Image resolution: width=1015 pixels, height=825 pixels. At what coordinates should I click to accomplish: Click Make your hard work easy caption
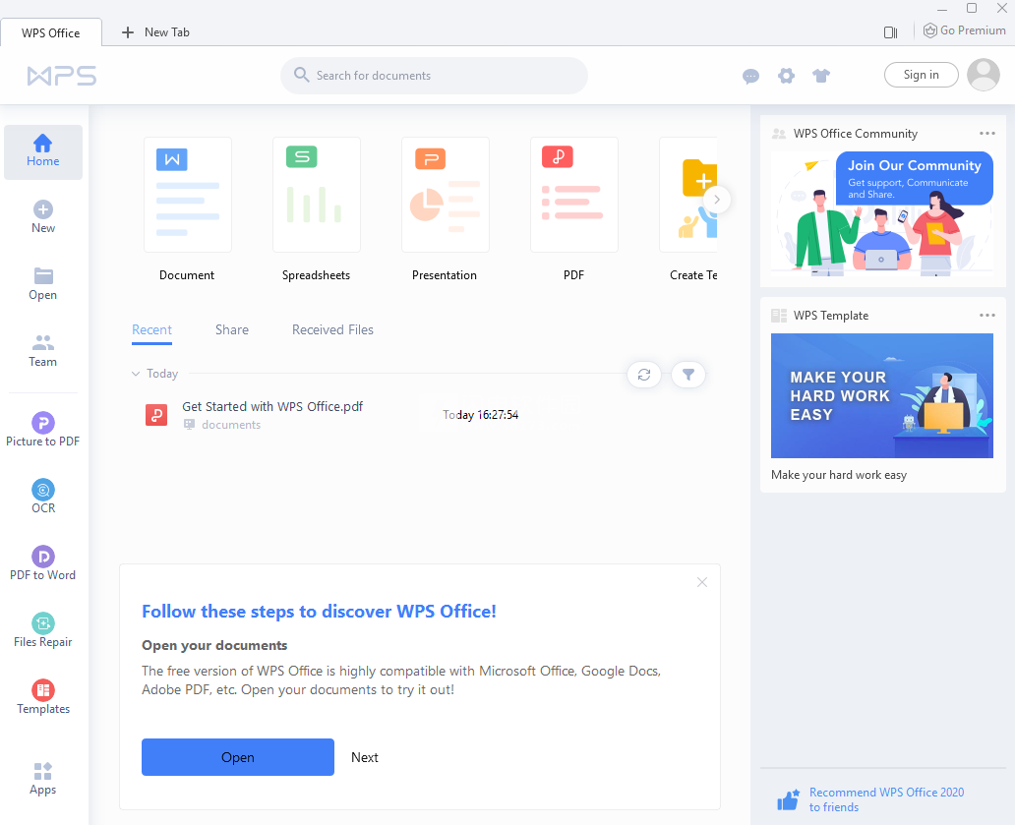click(838, 475)
